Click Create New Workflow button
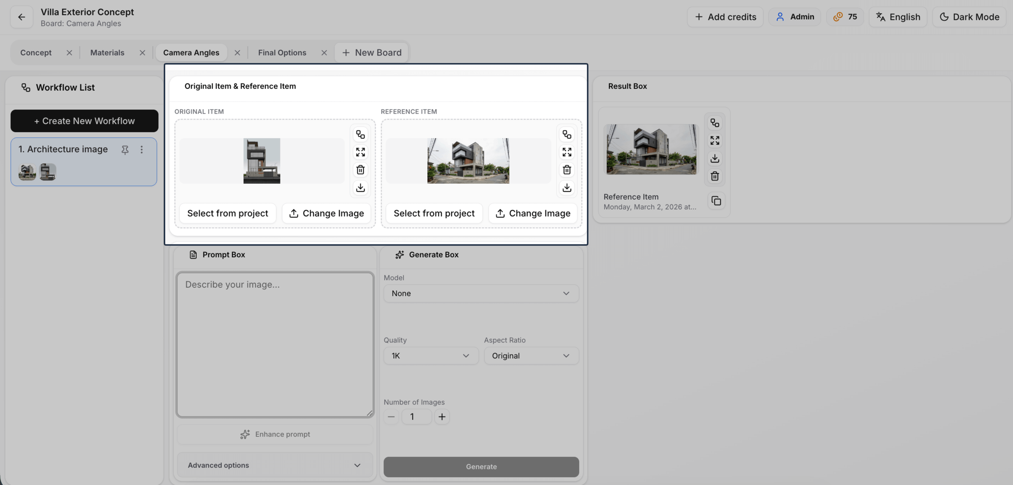Screen dimensions: 1013x485 click(x=84, y=121)
